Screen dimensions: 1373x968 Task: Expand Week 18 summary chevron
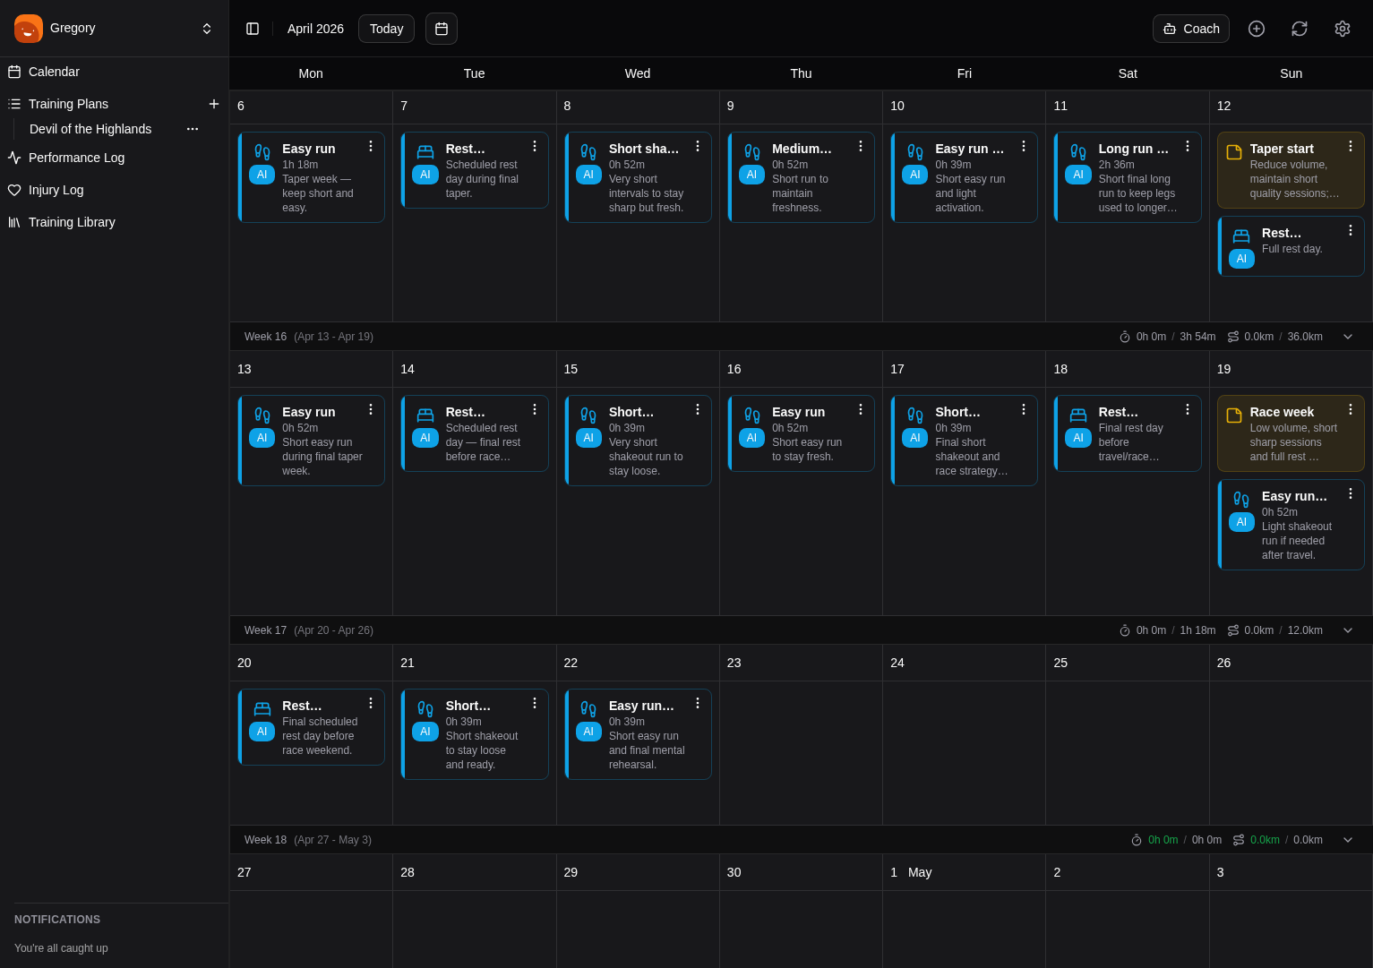[1348, 840]
